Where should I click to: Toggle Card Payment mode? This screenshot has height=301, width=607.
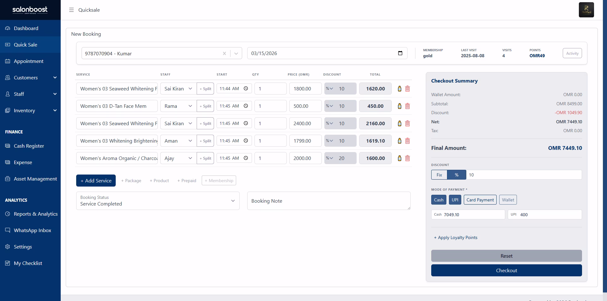point(480,200)
